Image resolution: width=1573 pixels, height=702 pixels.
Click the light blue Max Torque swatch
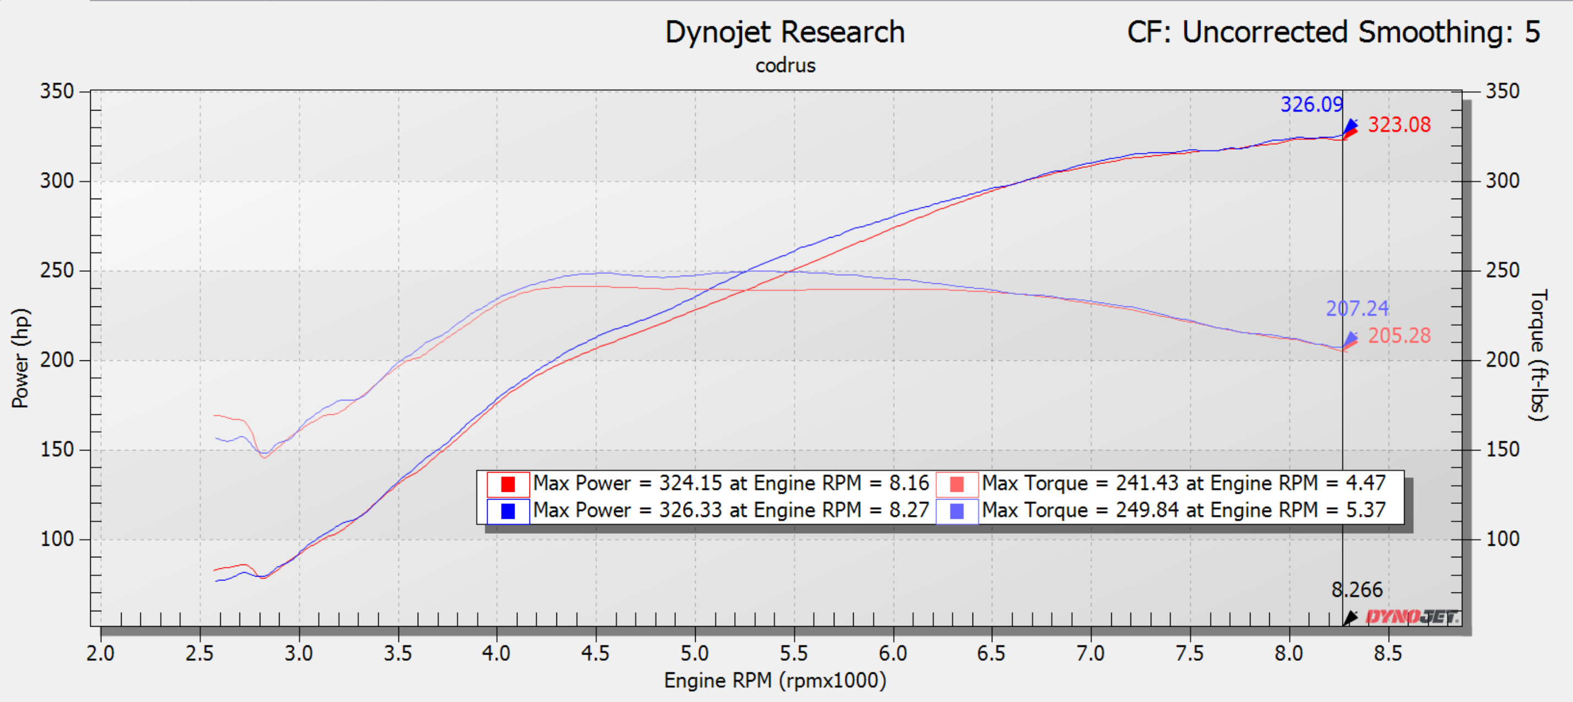956,511
